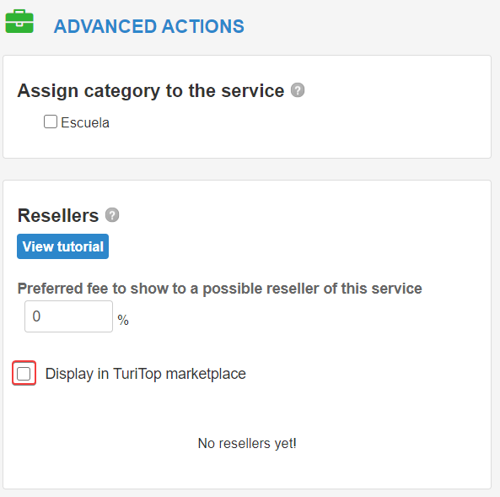Open the View tutorial button

click(63, 246)
